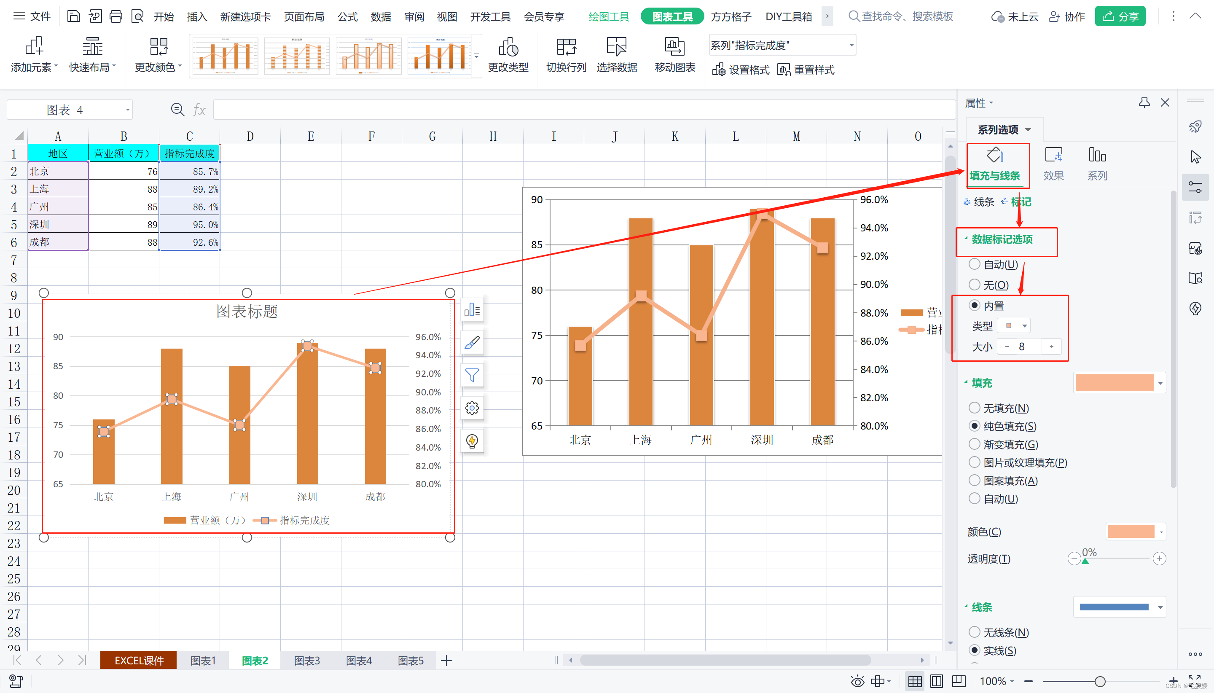Click the rocket icon in right sidebar
This screenshot has width=1214, height=693.
click(1195, 126)
